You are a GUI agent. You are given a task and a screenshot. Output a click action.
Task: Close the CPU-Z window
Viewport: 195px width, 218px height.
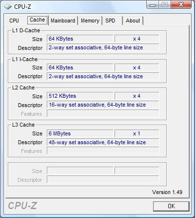181,5
